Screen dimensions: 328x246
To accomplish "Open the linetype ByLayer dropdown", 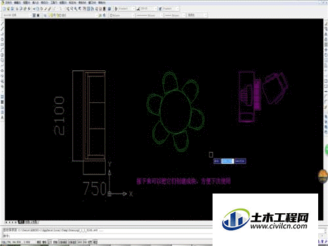I will [x=150, y=15].
